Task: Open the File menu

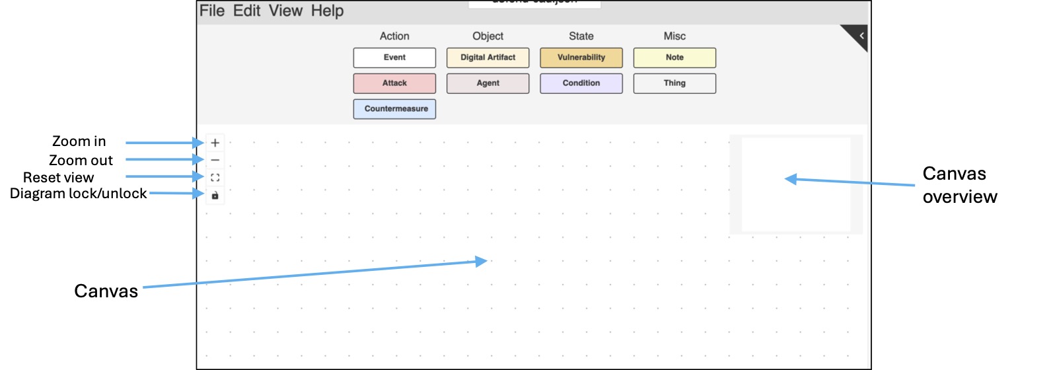Action: point(212,11)
